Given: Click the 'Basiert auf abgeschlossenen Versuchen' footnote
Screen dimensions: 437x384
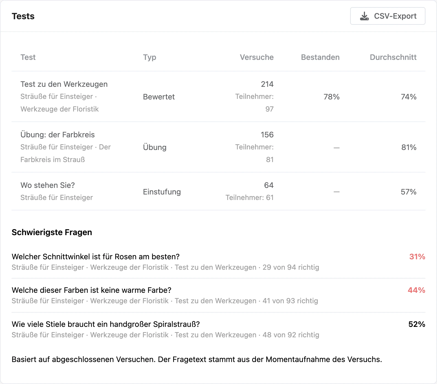Looking at the screenshot, I should (x=197, y=359).
